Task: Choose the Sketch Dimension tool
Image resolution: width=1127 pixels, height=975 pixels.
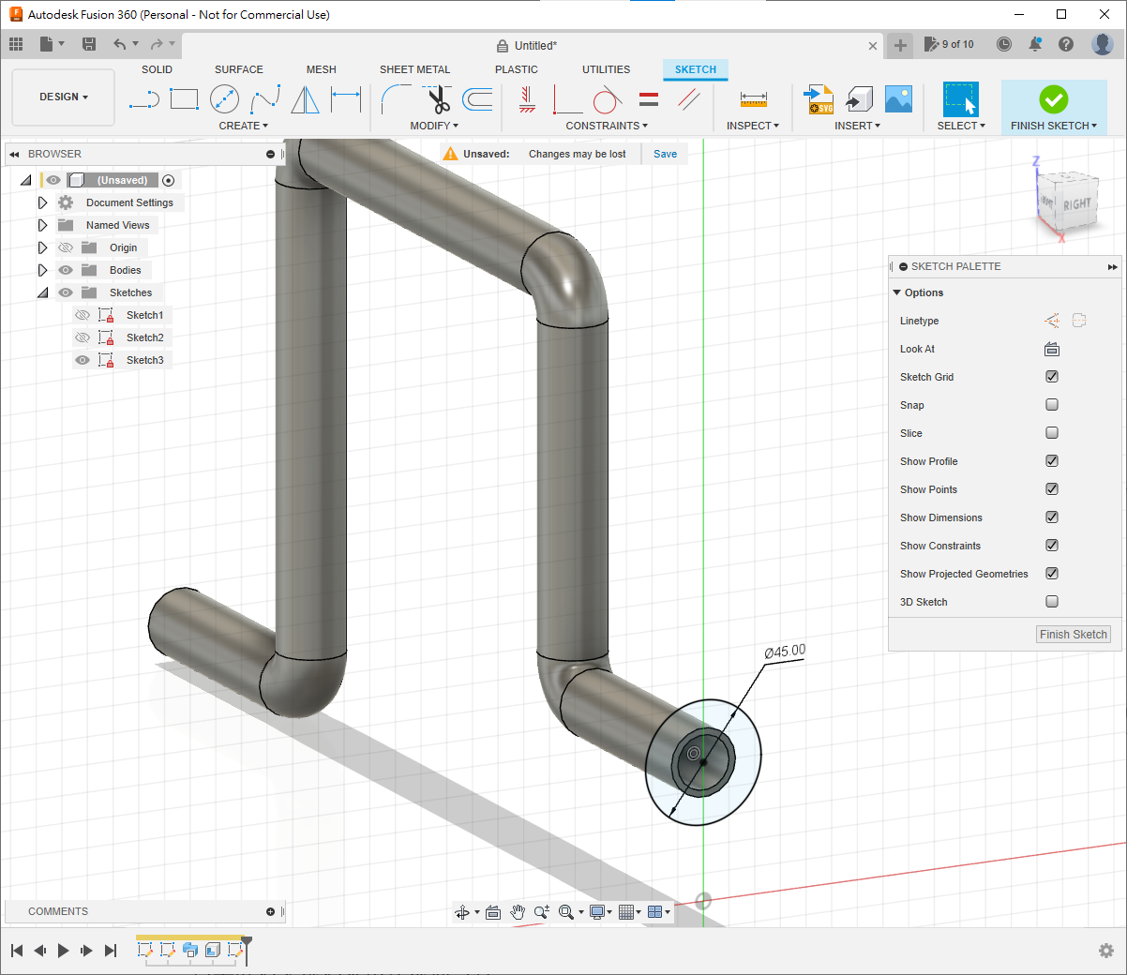Action: [346, 99]
